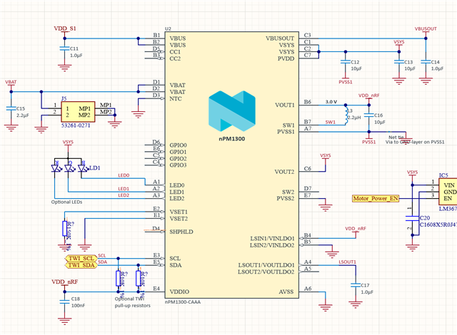
Task: Click the 'Optional LEDs' note
Action: pyautogui.click(x=66, y=202)
